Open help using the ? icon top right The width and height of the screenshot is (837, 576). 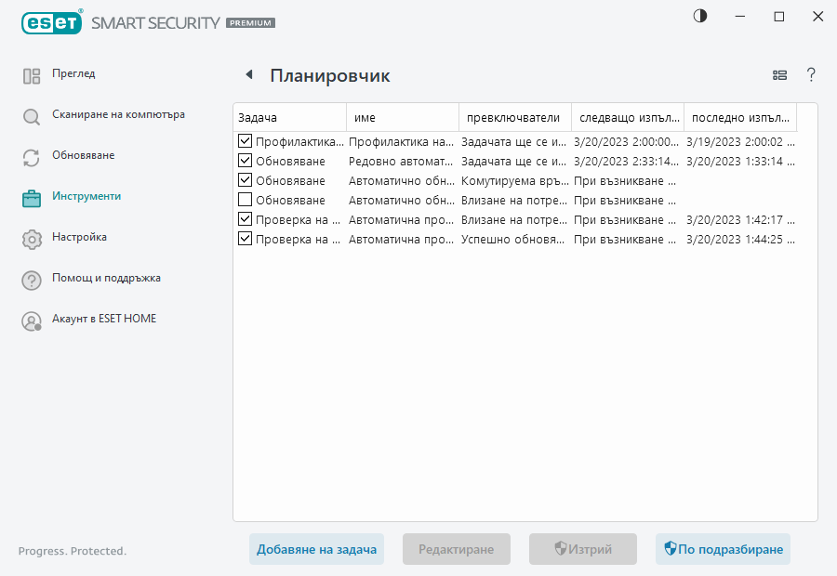click(811, 74)
